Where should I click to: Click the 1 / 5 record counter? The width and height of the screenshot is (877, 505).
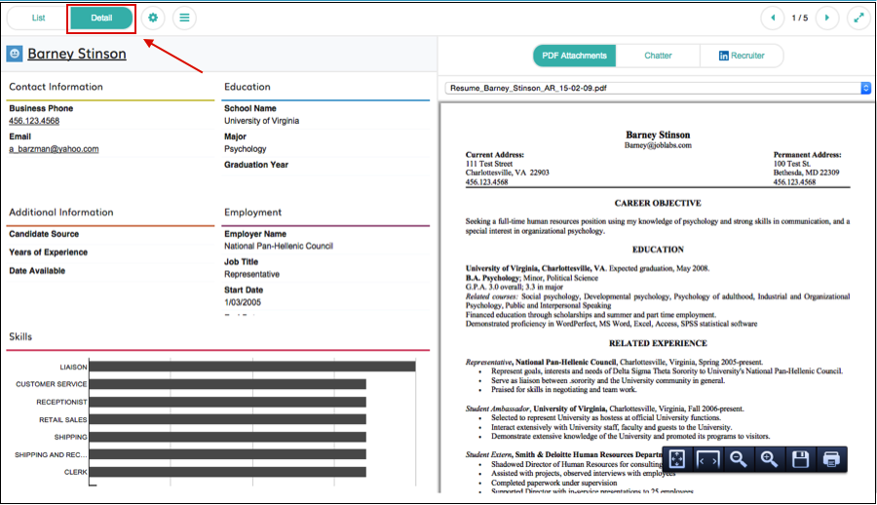(800, 18)
